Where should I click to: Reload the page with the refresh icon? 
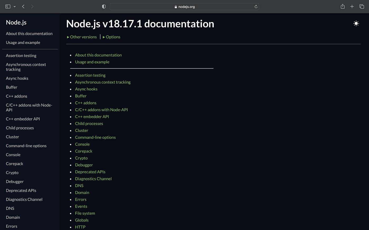click(x=256, y=7)
